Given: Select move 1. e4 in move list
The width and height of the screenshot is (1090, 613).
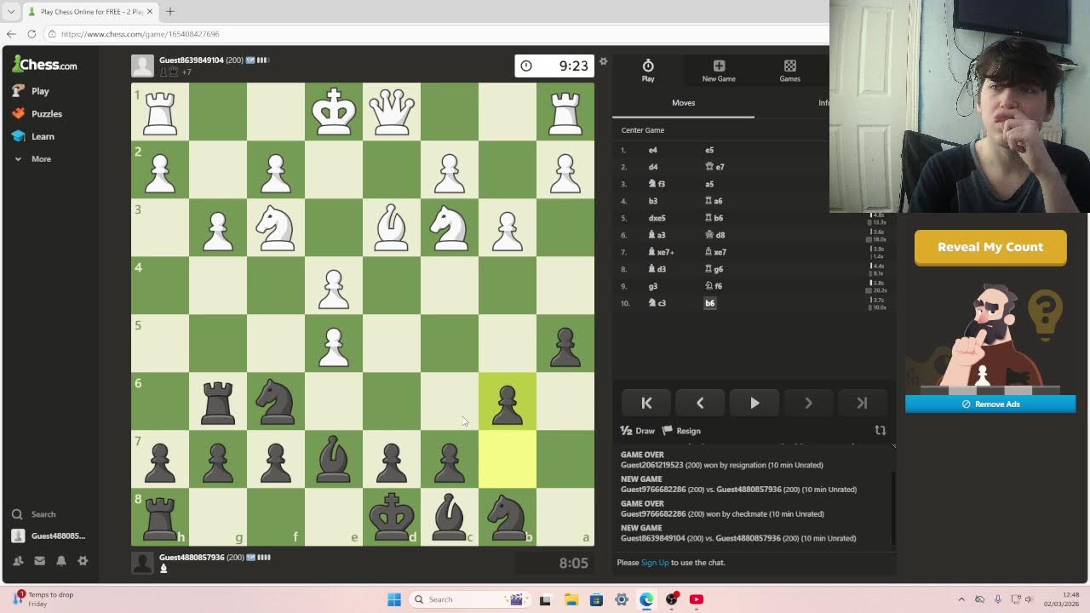Looking at the screenshot, I should coord(653,150).
